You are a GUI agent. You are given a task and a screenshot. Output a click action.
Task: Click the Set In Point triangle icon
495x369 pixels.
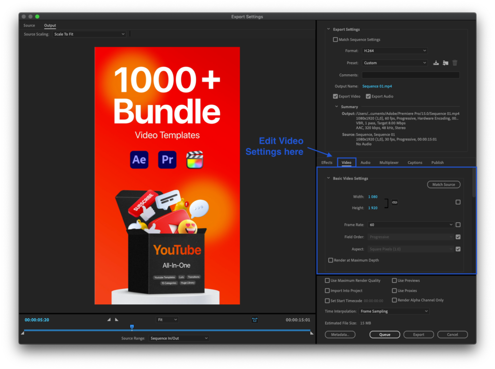click(x=109, y=319)
